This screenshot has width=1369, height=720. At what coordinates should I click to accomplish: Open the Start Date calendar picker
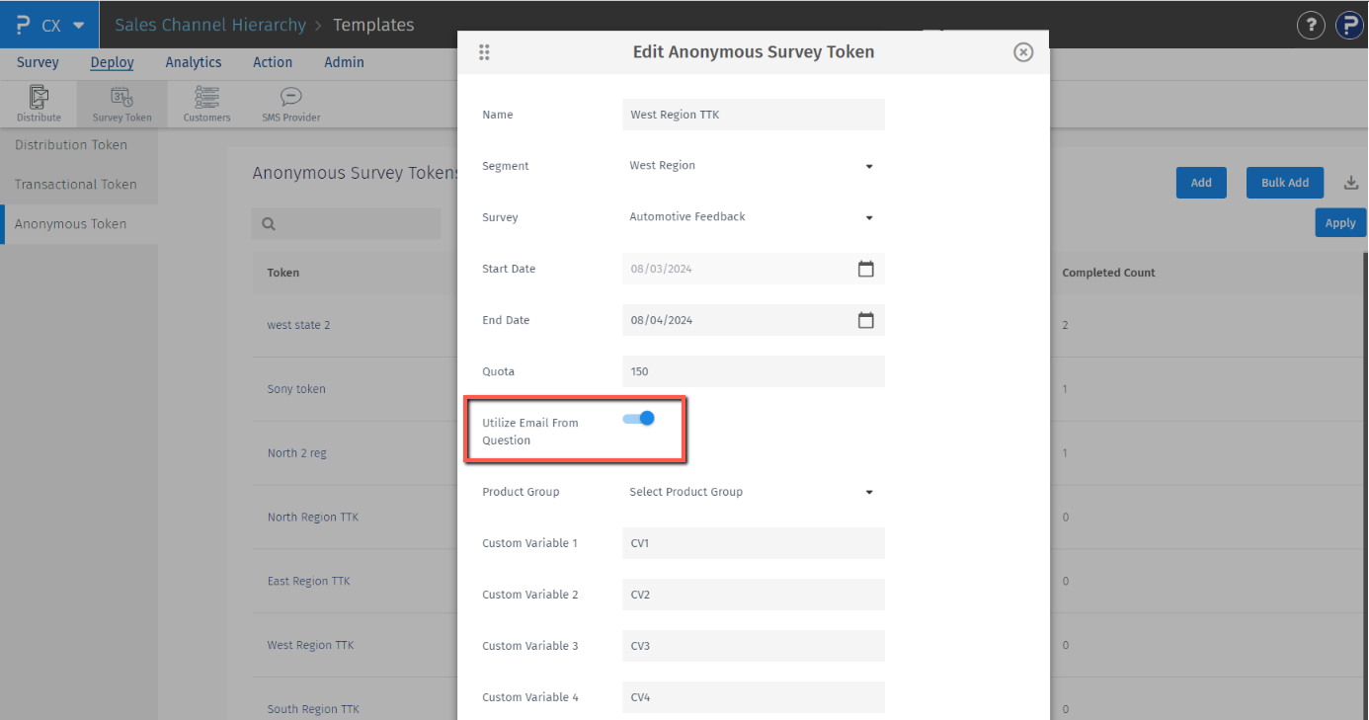866,268
